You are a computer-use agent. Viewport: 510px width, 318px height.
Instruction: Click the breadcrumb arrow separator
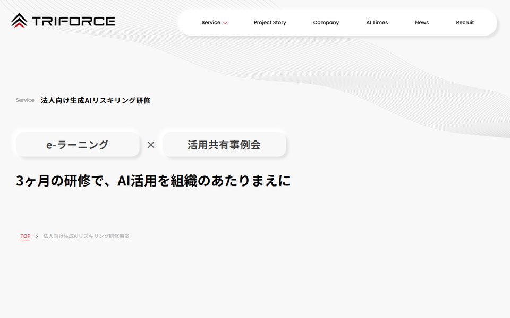point(37,236)
